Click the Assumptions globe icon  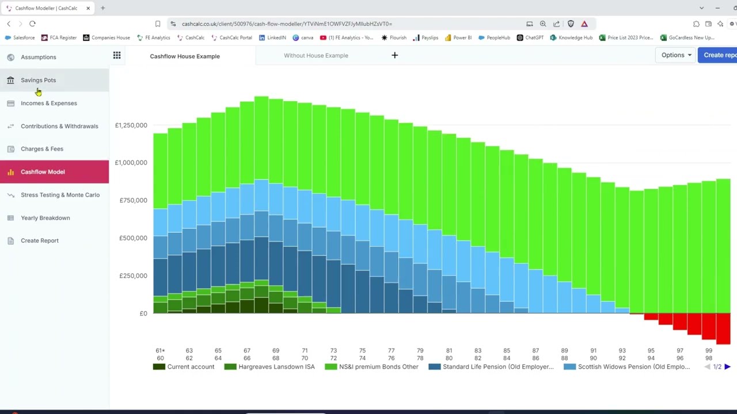(x=10, y=57)
